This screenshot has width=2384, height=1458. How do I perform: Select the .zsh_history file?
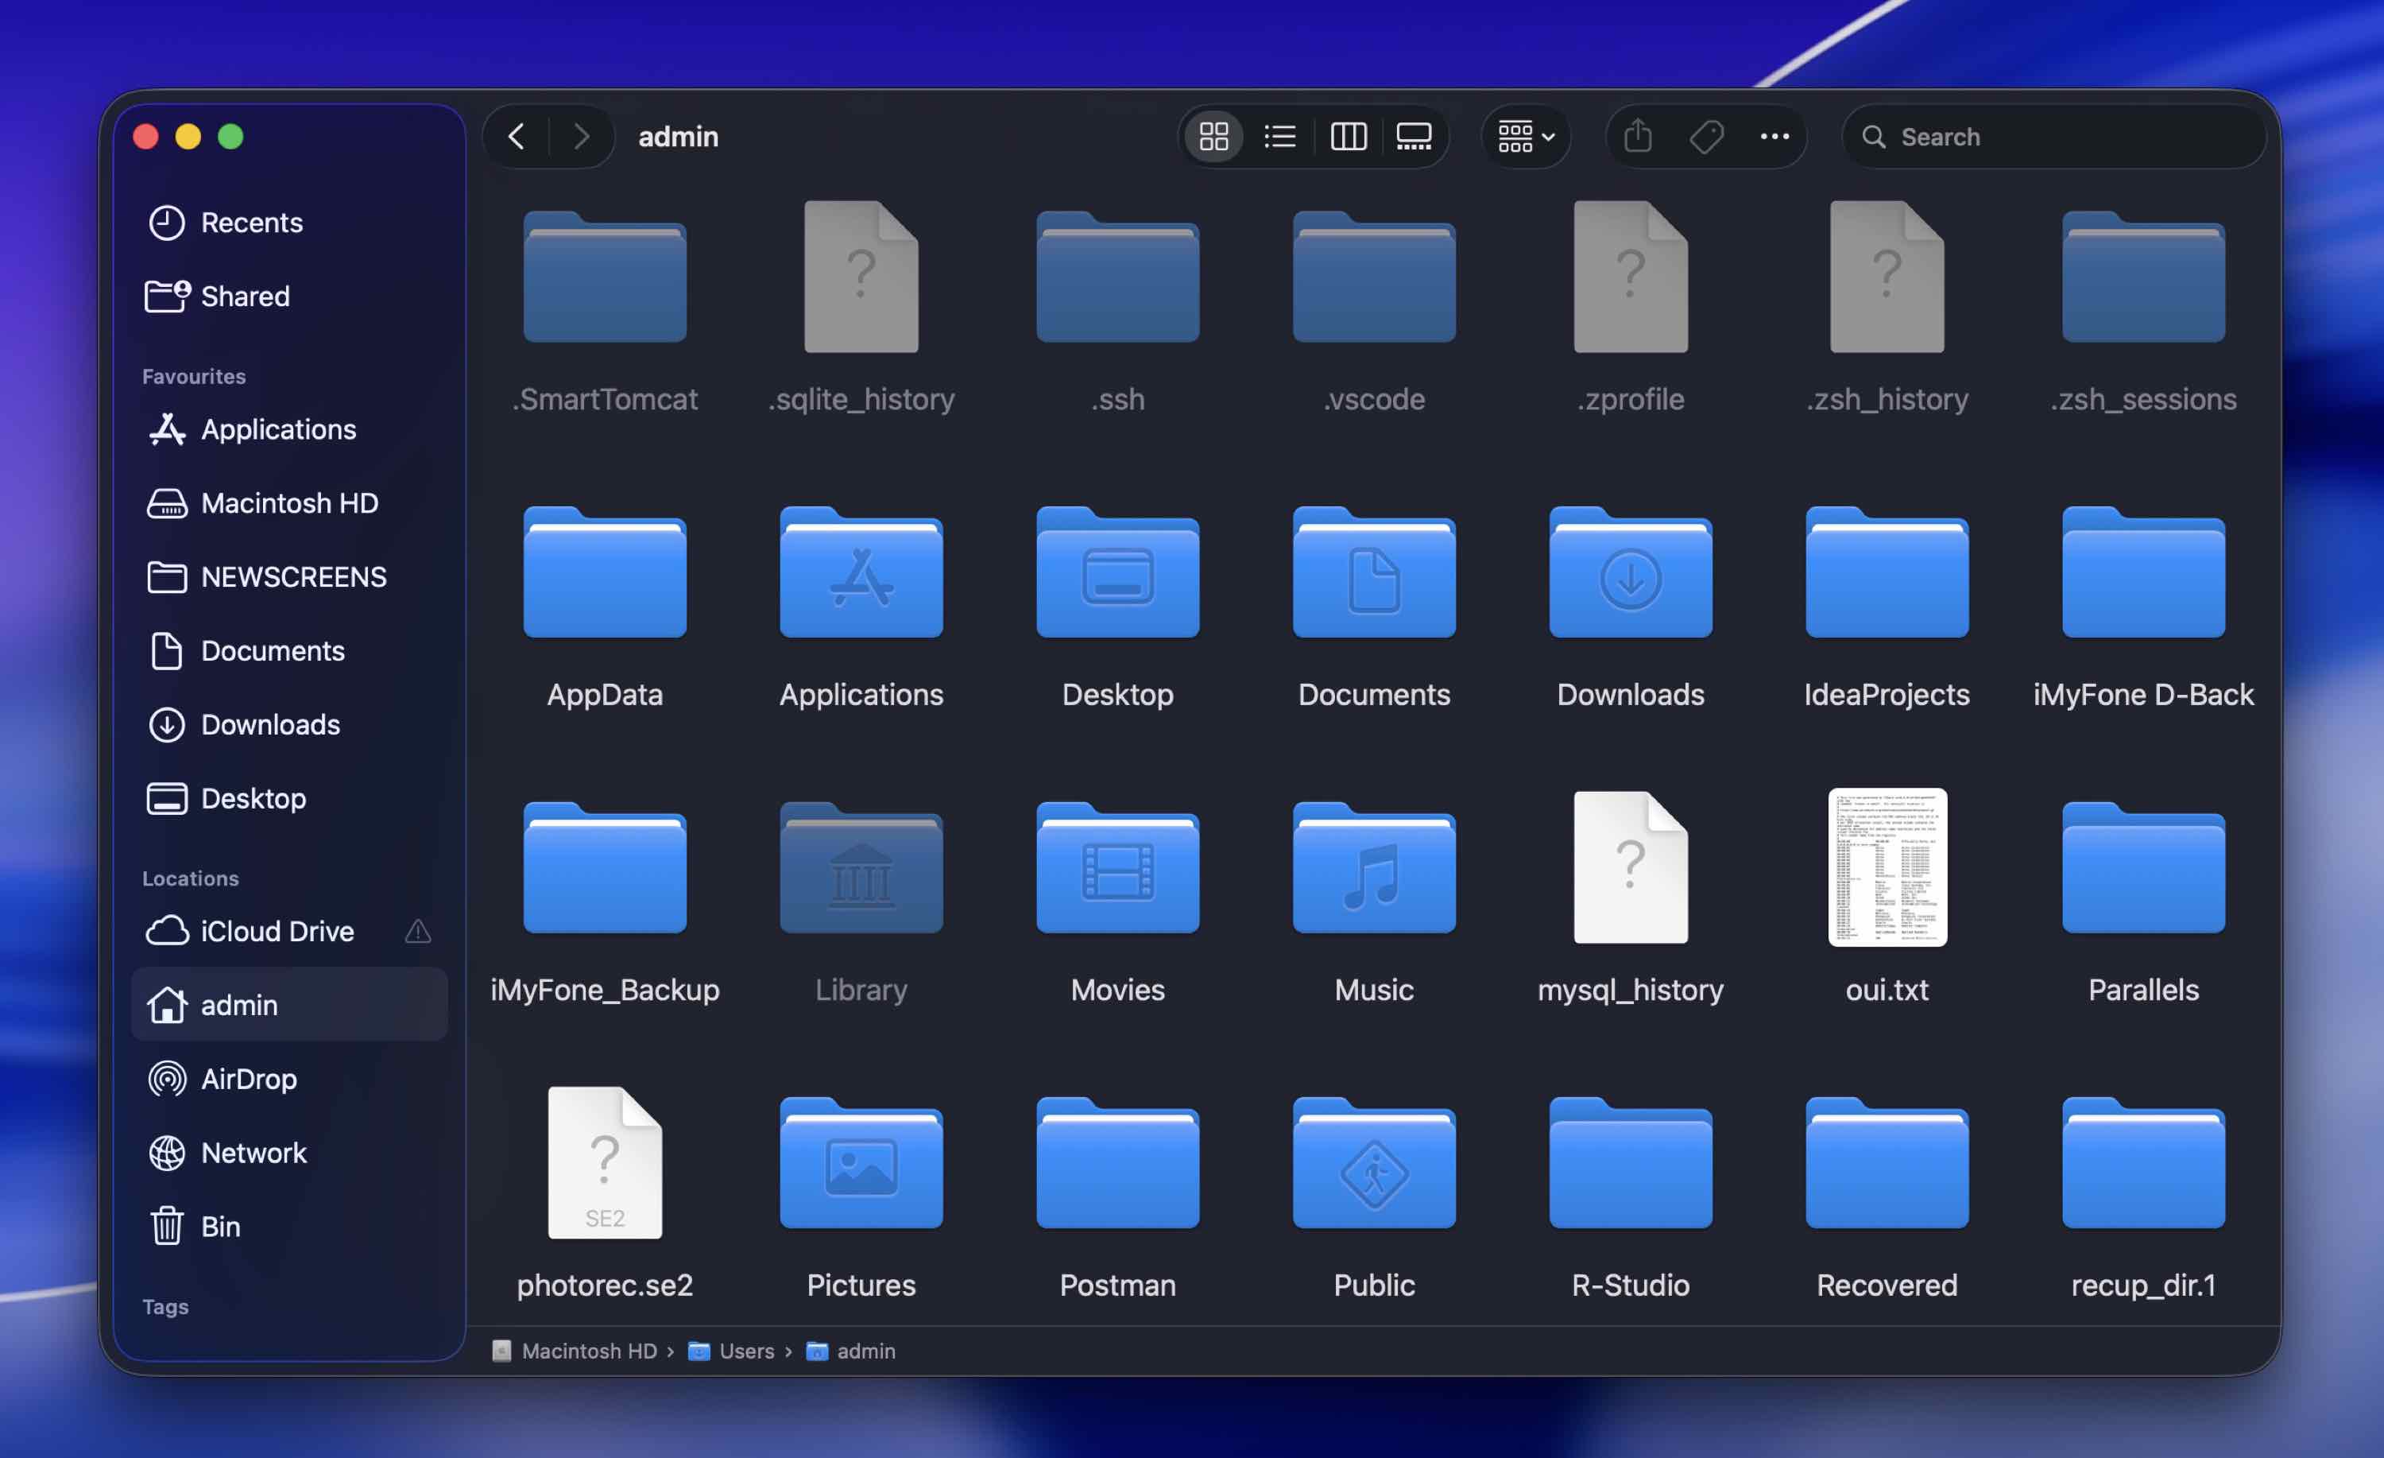1887,278
